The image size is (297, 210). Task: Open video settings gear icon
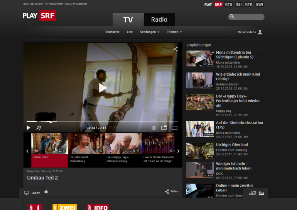(154, 128)
